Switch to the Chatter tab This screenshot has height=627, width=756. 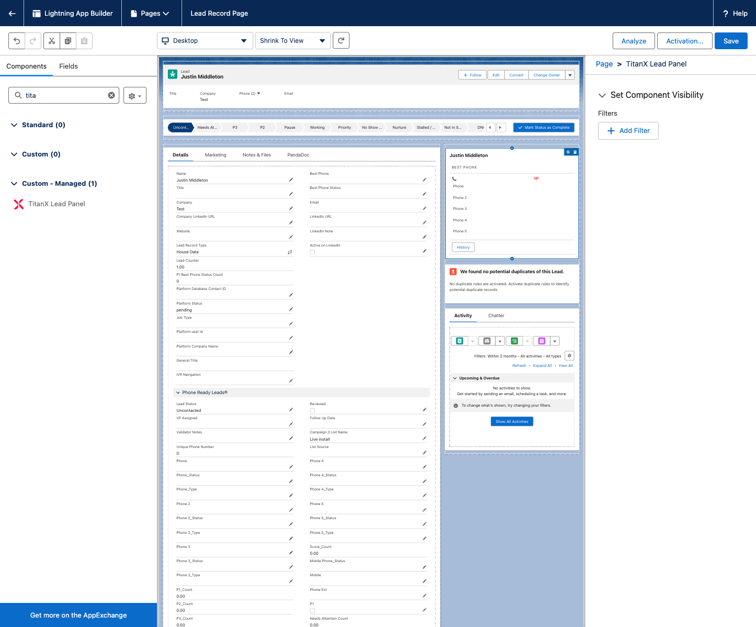point(496,316)
